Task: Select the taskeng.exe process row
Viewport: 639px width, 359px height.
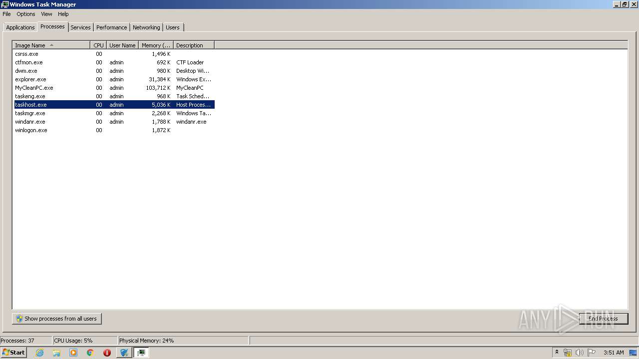Action: click(114, 96)
